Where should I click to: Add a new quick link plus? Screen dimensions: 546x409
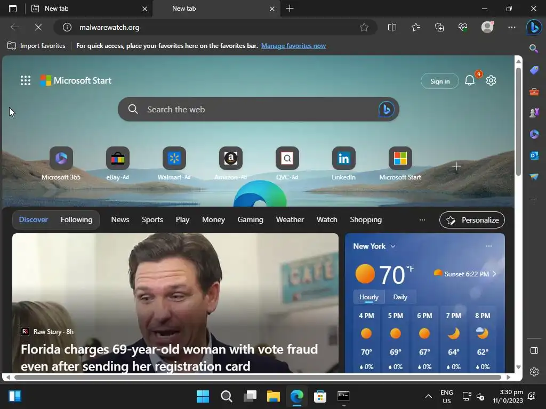pos(456,166)
